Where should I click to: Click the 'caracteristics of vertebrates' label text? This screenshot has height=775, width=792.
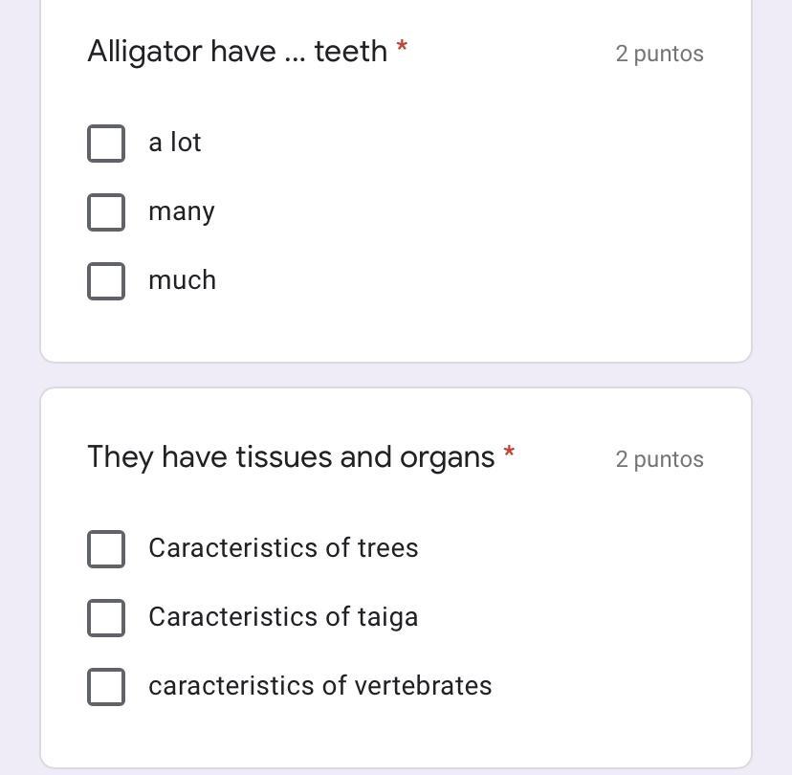pos(320,686)
